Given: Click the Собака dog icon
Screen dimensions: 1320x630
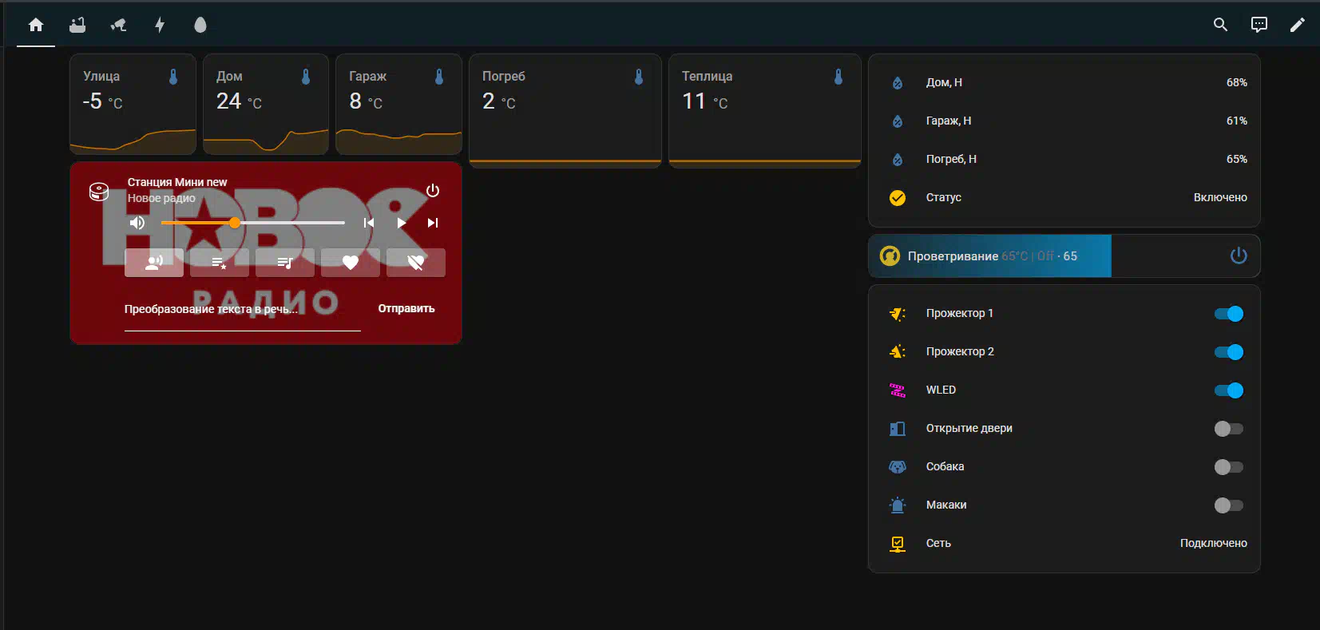Looking at the screenshot, I should [898, 466].
